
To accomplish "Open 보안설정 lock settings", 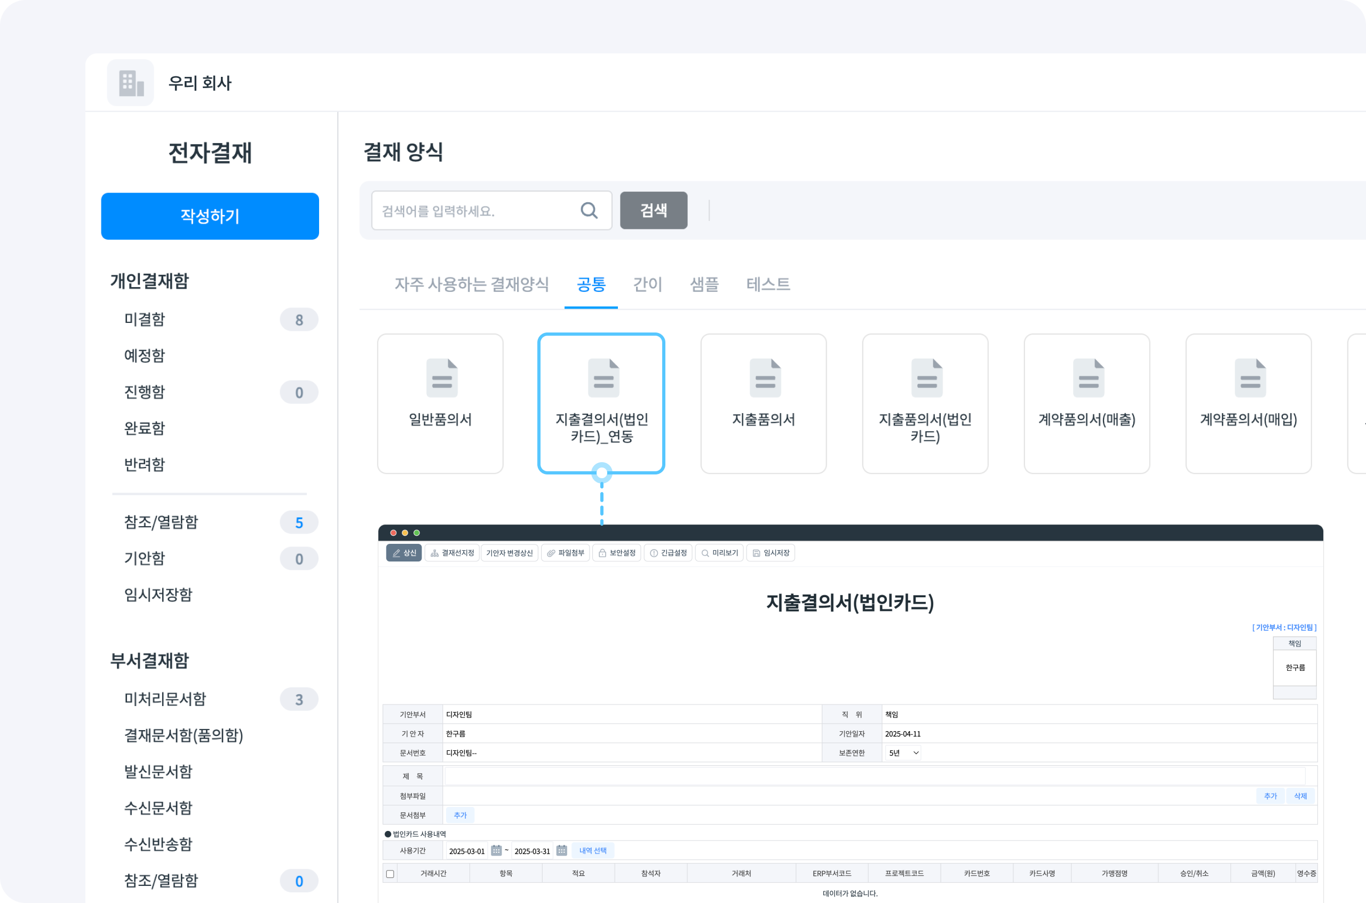I will tap(616, 553).
